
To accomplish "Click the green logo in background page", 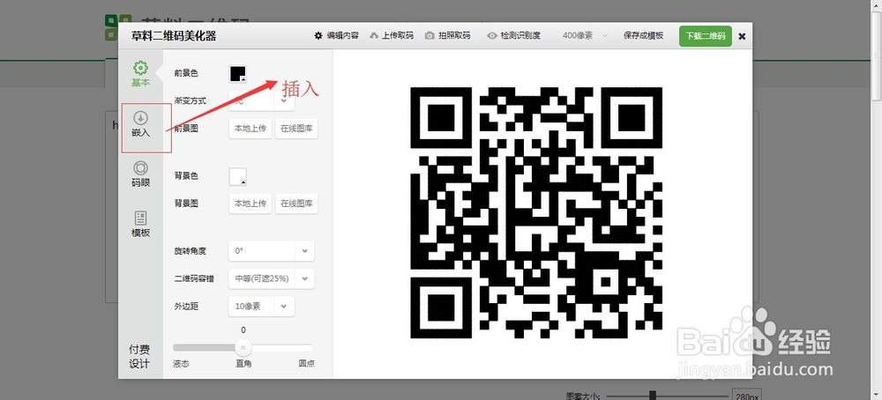I will click(111, 27).
